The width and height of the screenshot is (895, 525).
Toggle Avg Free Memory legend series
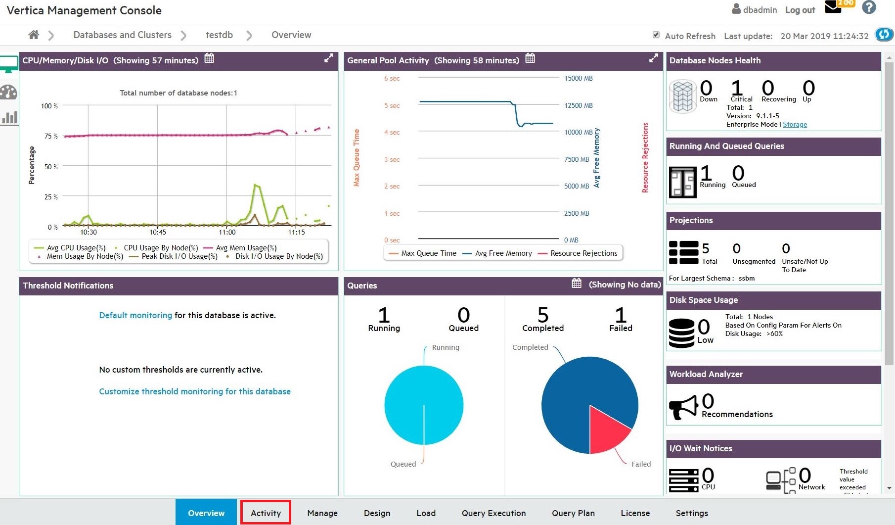tap(497, 253)
